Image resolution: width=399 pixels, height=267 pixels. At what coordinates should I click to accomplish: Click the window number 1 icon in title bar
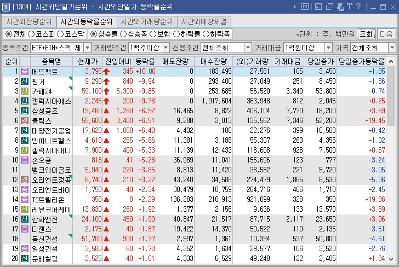5,7
